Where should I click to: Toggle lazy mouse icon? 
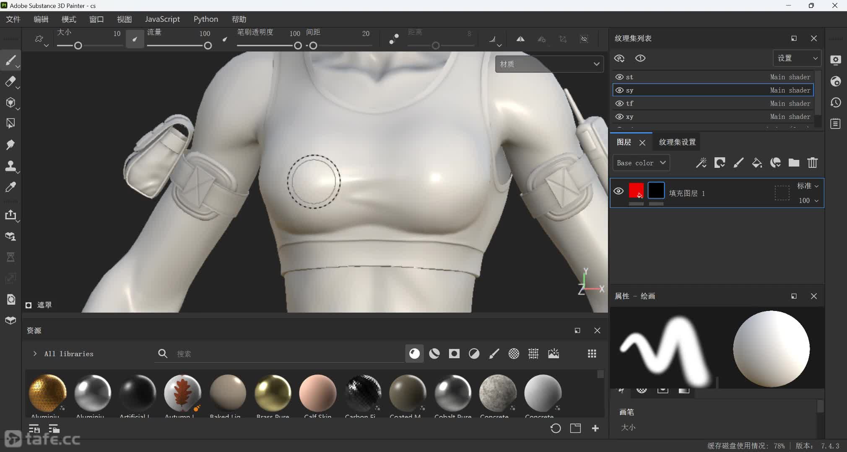point(394,39)
